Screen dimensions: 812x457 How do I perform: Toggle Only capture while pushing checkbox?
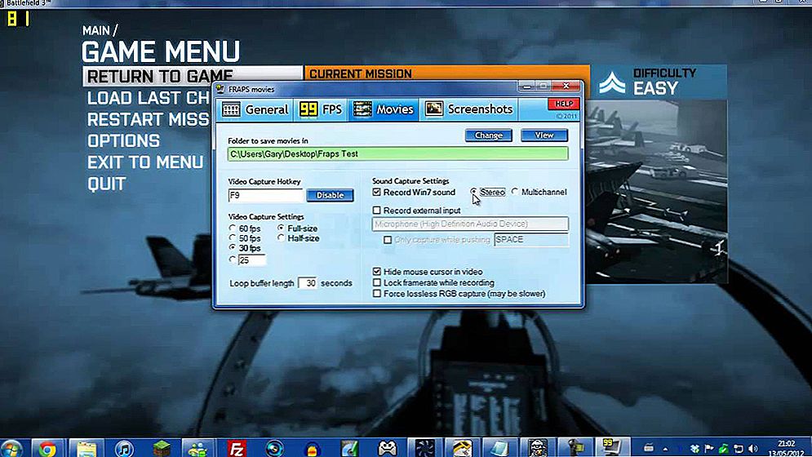(x=388, y=240)
